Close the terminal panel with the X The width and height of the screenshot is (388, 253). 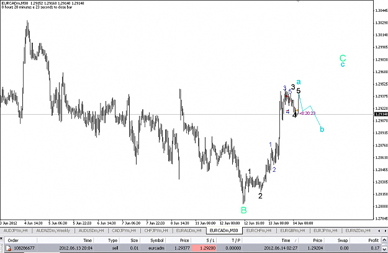[x=1, y=238]
